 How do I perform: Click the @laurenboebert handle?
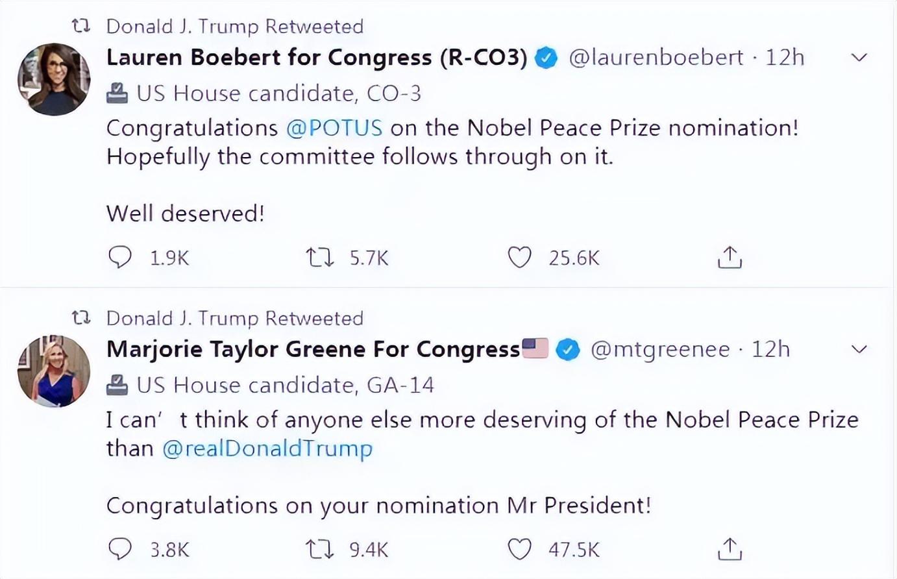click(656, 58)
